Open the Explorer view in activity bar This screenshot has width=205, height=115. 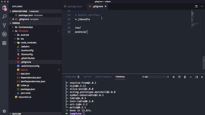click(4, 8)
